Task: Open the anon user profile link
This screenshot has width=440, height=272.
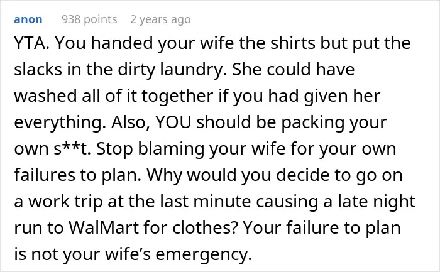Action: [28, 19]
